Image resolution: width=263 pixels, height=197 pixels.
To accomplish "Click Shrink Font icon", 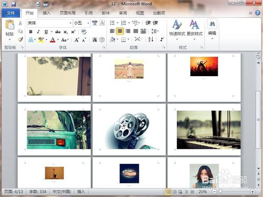I will click(x=84, y=40).
